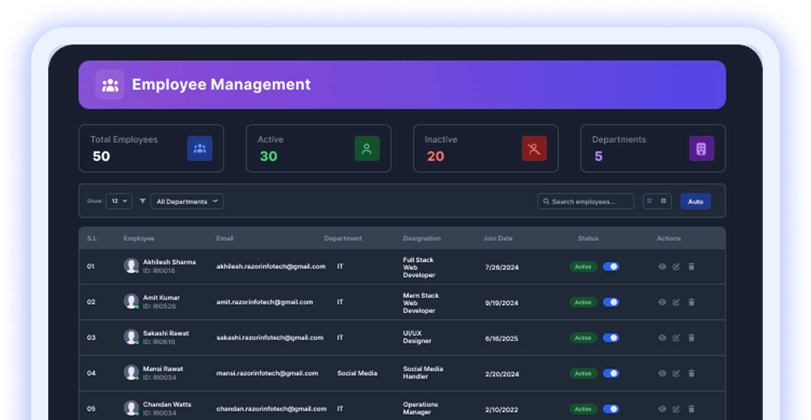This screenshot has width=811, height=420.
Task: Toggle Amit Kumar's status switch
Action: pos(611,302)
